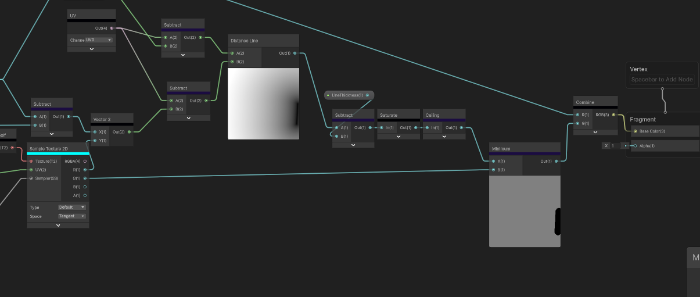The height and width of the screenshot is (297, 700).
Task: Click the Distance Line Out(1) output port
Action: point(295,53)
